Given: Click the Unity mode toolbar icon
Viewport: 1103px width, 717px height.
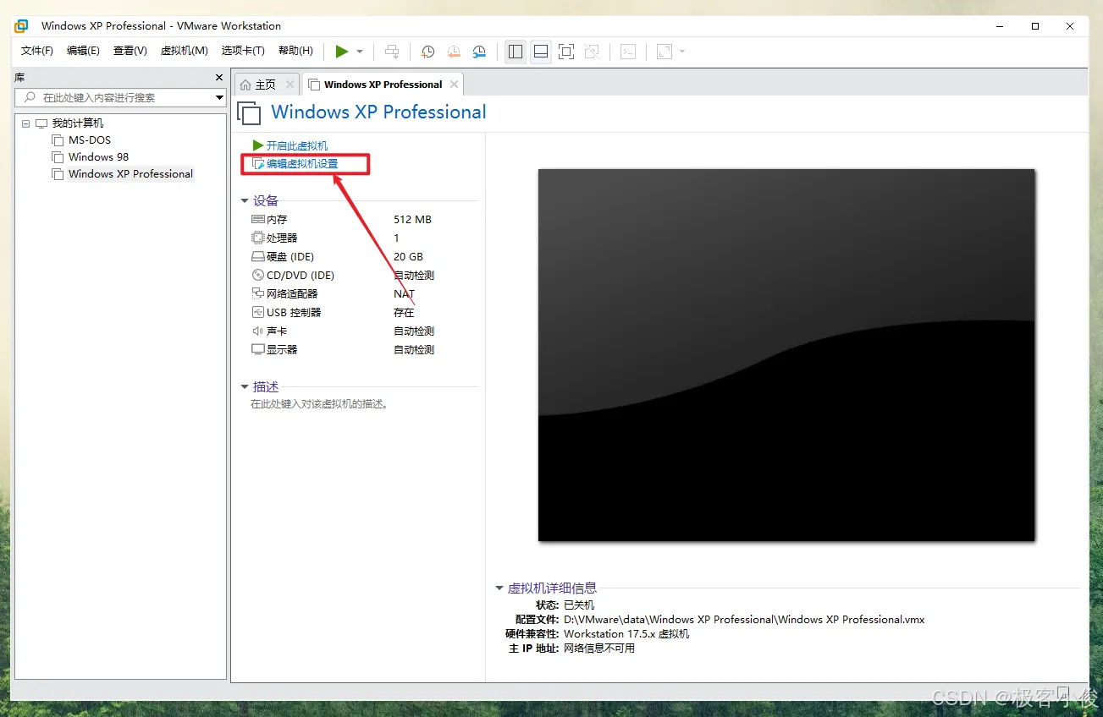Looking at the screenshot, I should coord(592,52).
